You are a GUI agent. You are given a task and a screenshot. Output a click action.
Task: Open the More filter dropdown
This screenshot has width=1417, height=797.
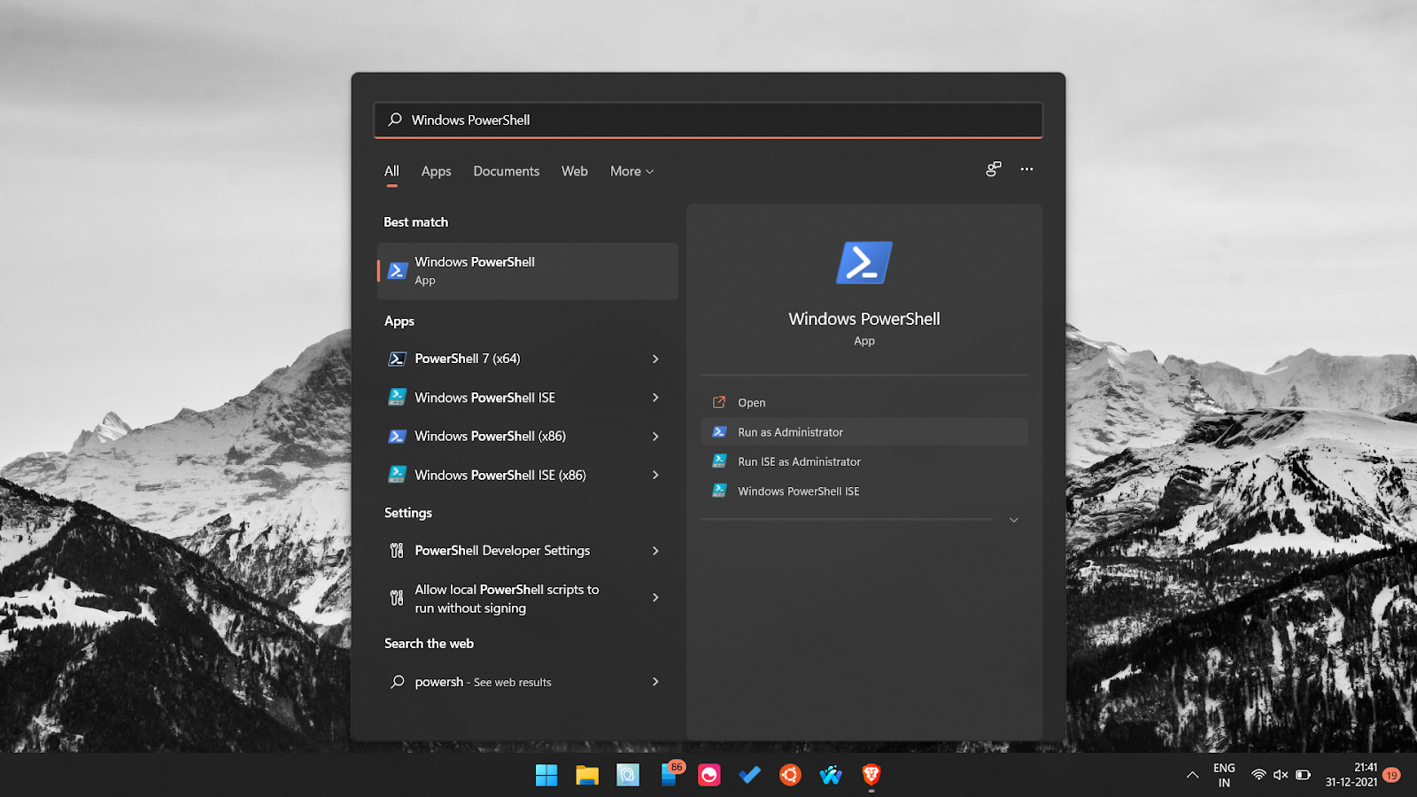pyautogui.click(x=631, y=171)
